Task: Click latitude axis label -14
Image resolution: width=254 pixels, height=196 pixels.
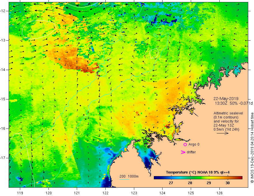Action: coord(3,70)
